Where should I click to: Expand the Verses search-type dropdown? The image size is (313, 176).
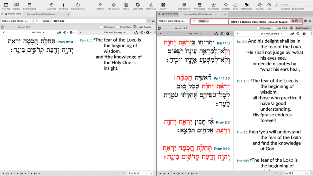click(x=46, y=21)
